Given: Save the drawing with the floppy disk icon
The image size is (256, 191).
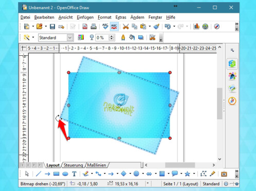Looking at the screenshot, I should coord(52,27).
